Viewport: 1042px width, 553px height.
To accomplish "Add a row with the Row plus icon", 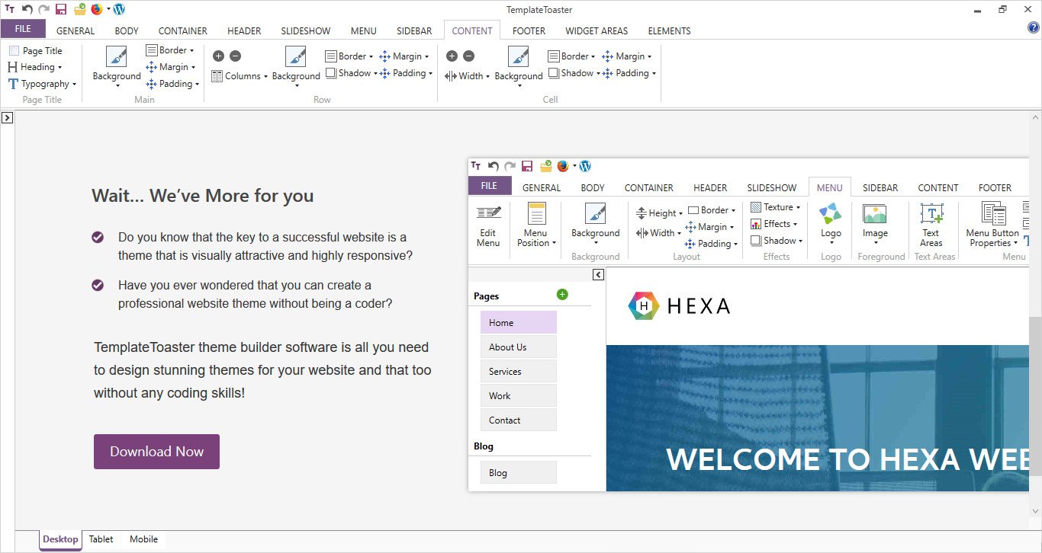I will 218,56.
